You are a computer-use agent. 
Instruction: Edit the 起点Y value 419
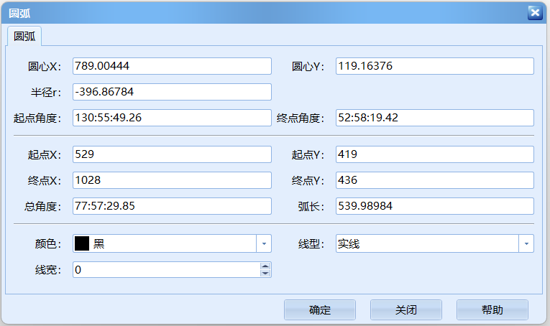434,154
